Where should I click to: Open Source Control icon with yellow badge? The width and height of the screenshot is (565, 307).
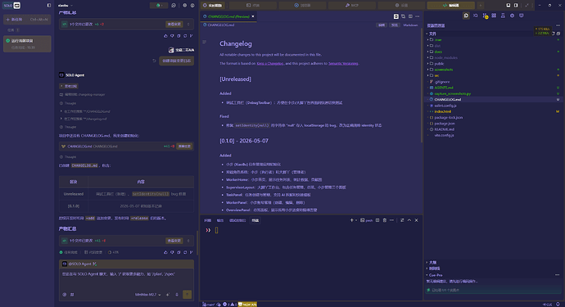coord(485,16)
